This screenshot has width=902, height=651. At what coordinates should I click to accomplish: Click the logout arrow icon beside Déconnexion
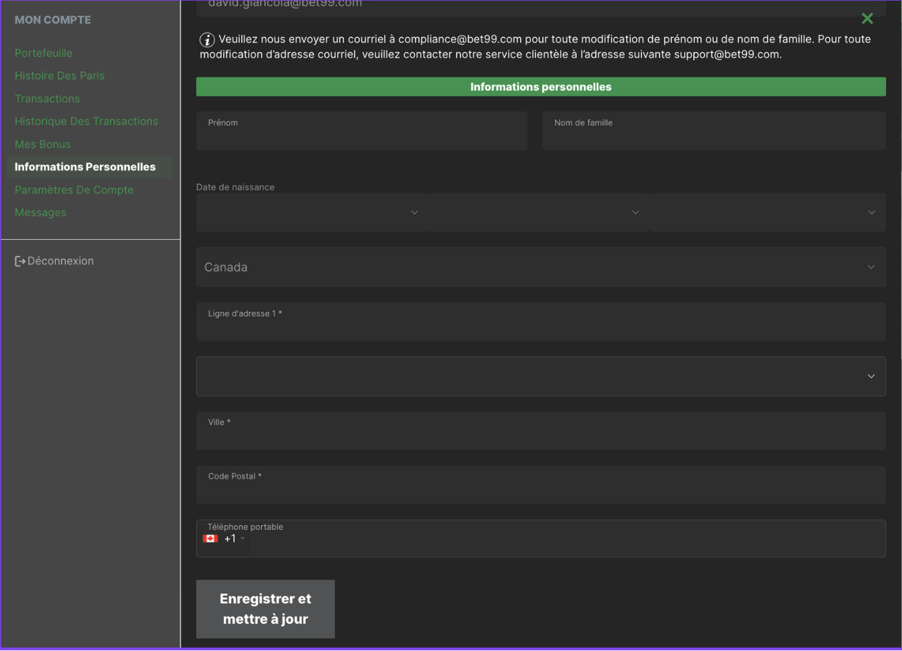[19, 260]
